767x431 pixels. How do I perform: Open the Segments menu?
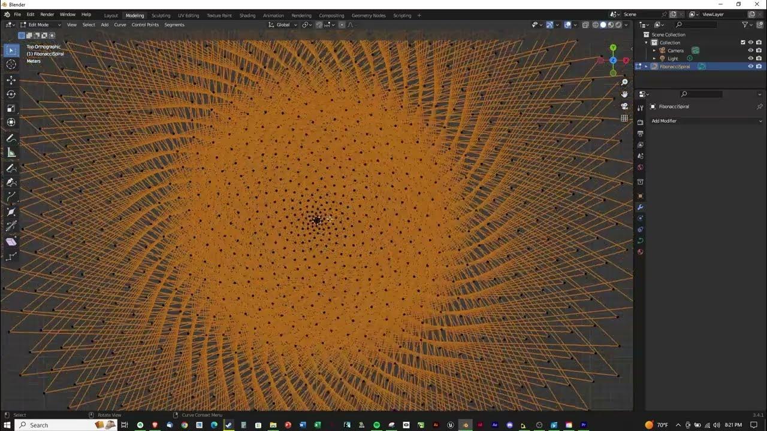(x=174, y=25)
